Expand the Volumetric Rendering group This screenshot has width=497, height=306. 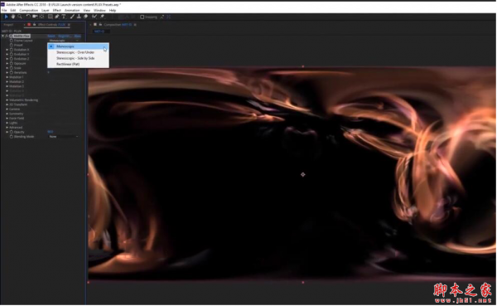(x=7, y=100)
